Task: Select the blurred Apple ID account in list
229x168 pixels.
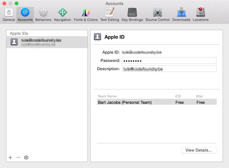Action: 47,42
